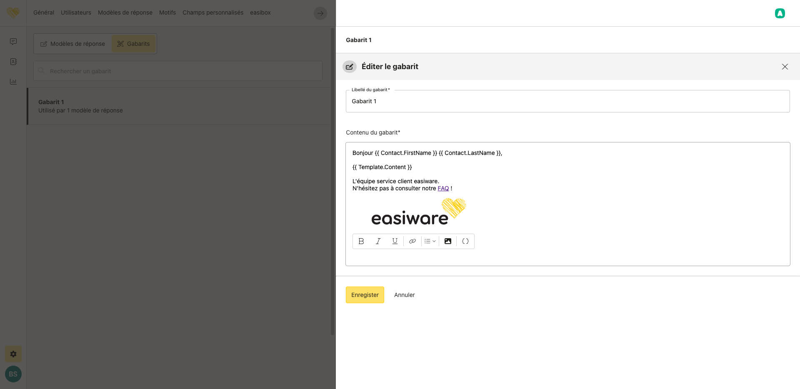The image size is (800, 389).
Task: Open Champs personnalisés in top navigation
Action: 213,12
